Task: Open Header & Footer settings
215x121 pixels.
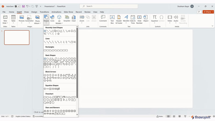Action: 119,20
